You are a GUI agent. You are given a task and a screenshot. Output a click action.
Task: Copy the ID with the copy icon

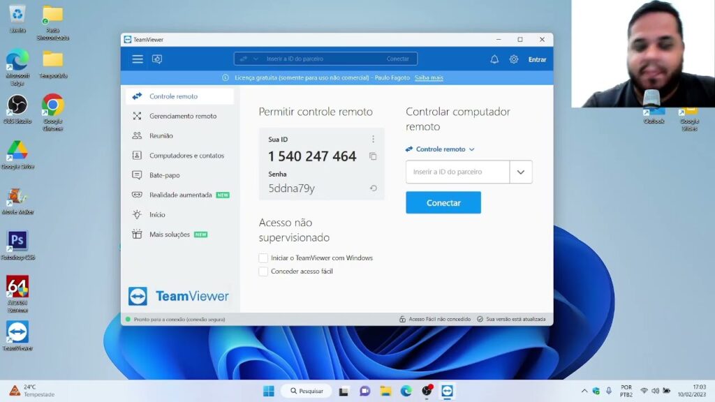[373, 156]
